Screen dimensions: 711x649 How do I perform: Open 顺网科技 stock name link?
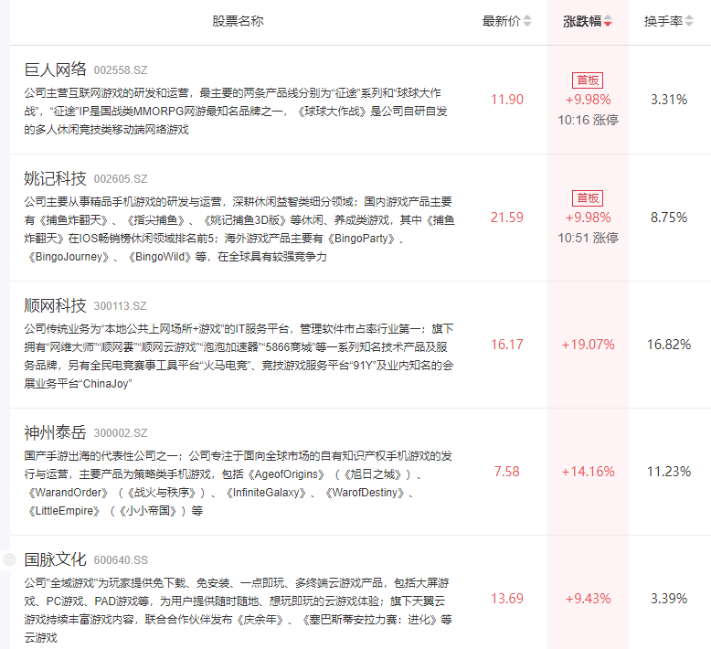click(x=56, y=305)
